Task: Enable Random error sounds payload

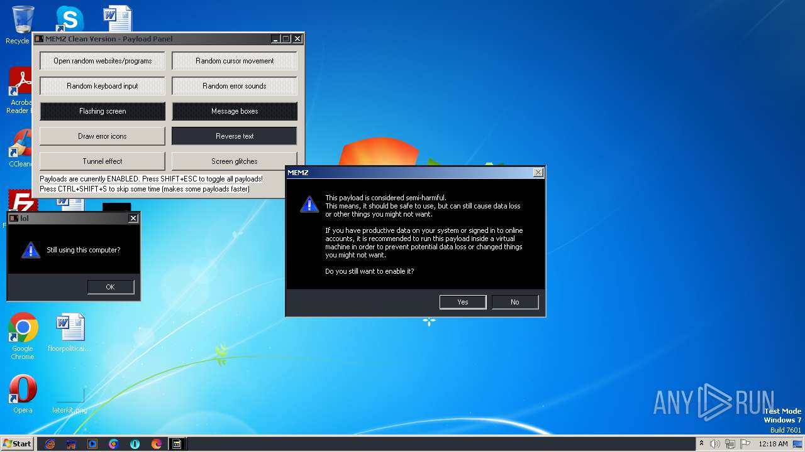Action: [x=235, y=86]
